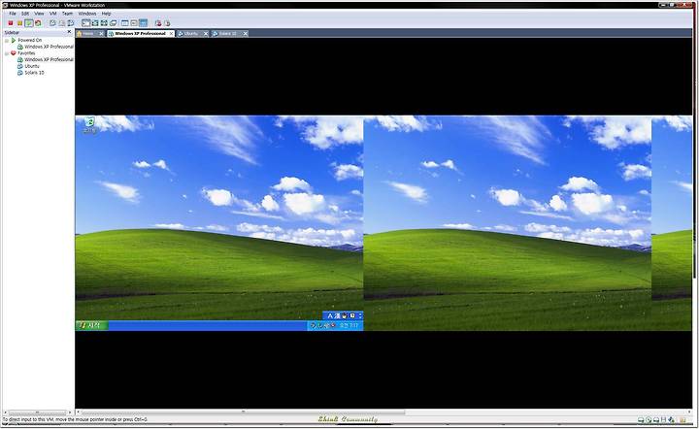The image size is (699, 429).
Task: Close the Solaris 10 tab
Action: 246,33
